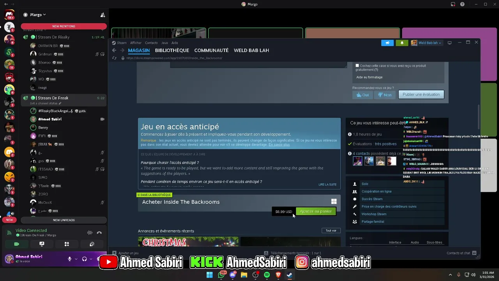Open Discord soundboard button
Screen dimensions: 499x281
click(x=92, y=244)
